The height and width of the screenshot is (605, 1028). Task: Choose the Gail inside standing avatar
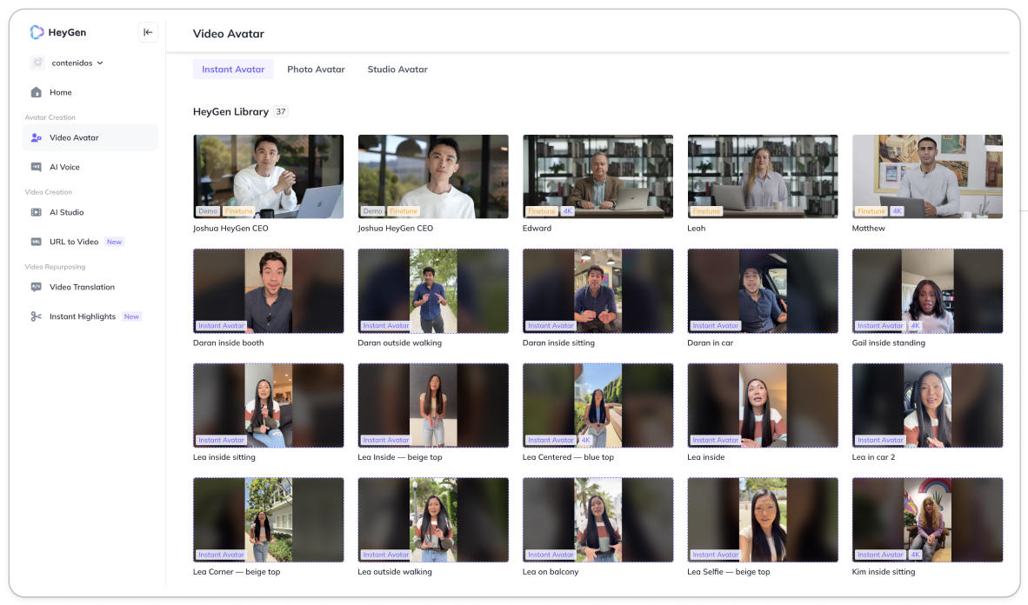tap(927, 290)
